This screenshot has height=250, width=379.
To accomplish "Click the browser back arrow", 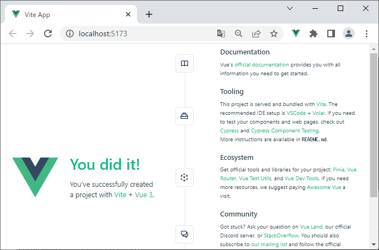I will 13,34.
